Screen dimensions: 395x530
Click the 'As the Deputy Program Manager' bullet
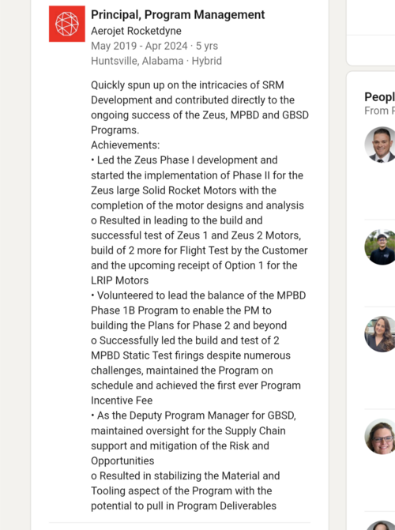(x=194, y=438)
